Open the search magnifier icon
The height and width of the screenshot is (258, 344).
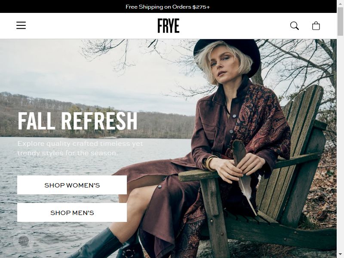point(295,26)
